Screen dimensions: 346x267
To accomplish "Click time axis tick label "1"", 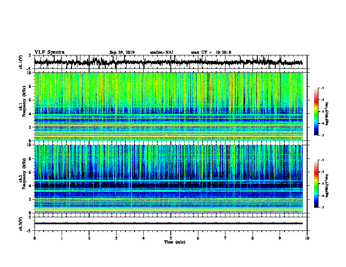I will pos(62,238).
